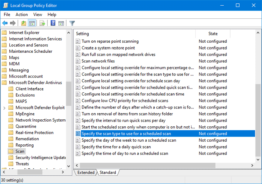This screenshot has width=262, height=184.
Task: Click folder icon beside Quarantine
Action: tap(11, 126)
